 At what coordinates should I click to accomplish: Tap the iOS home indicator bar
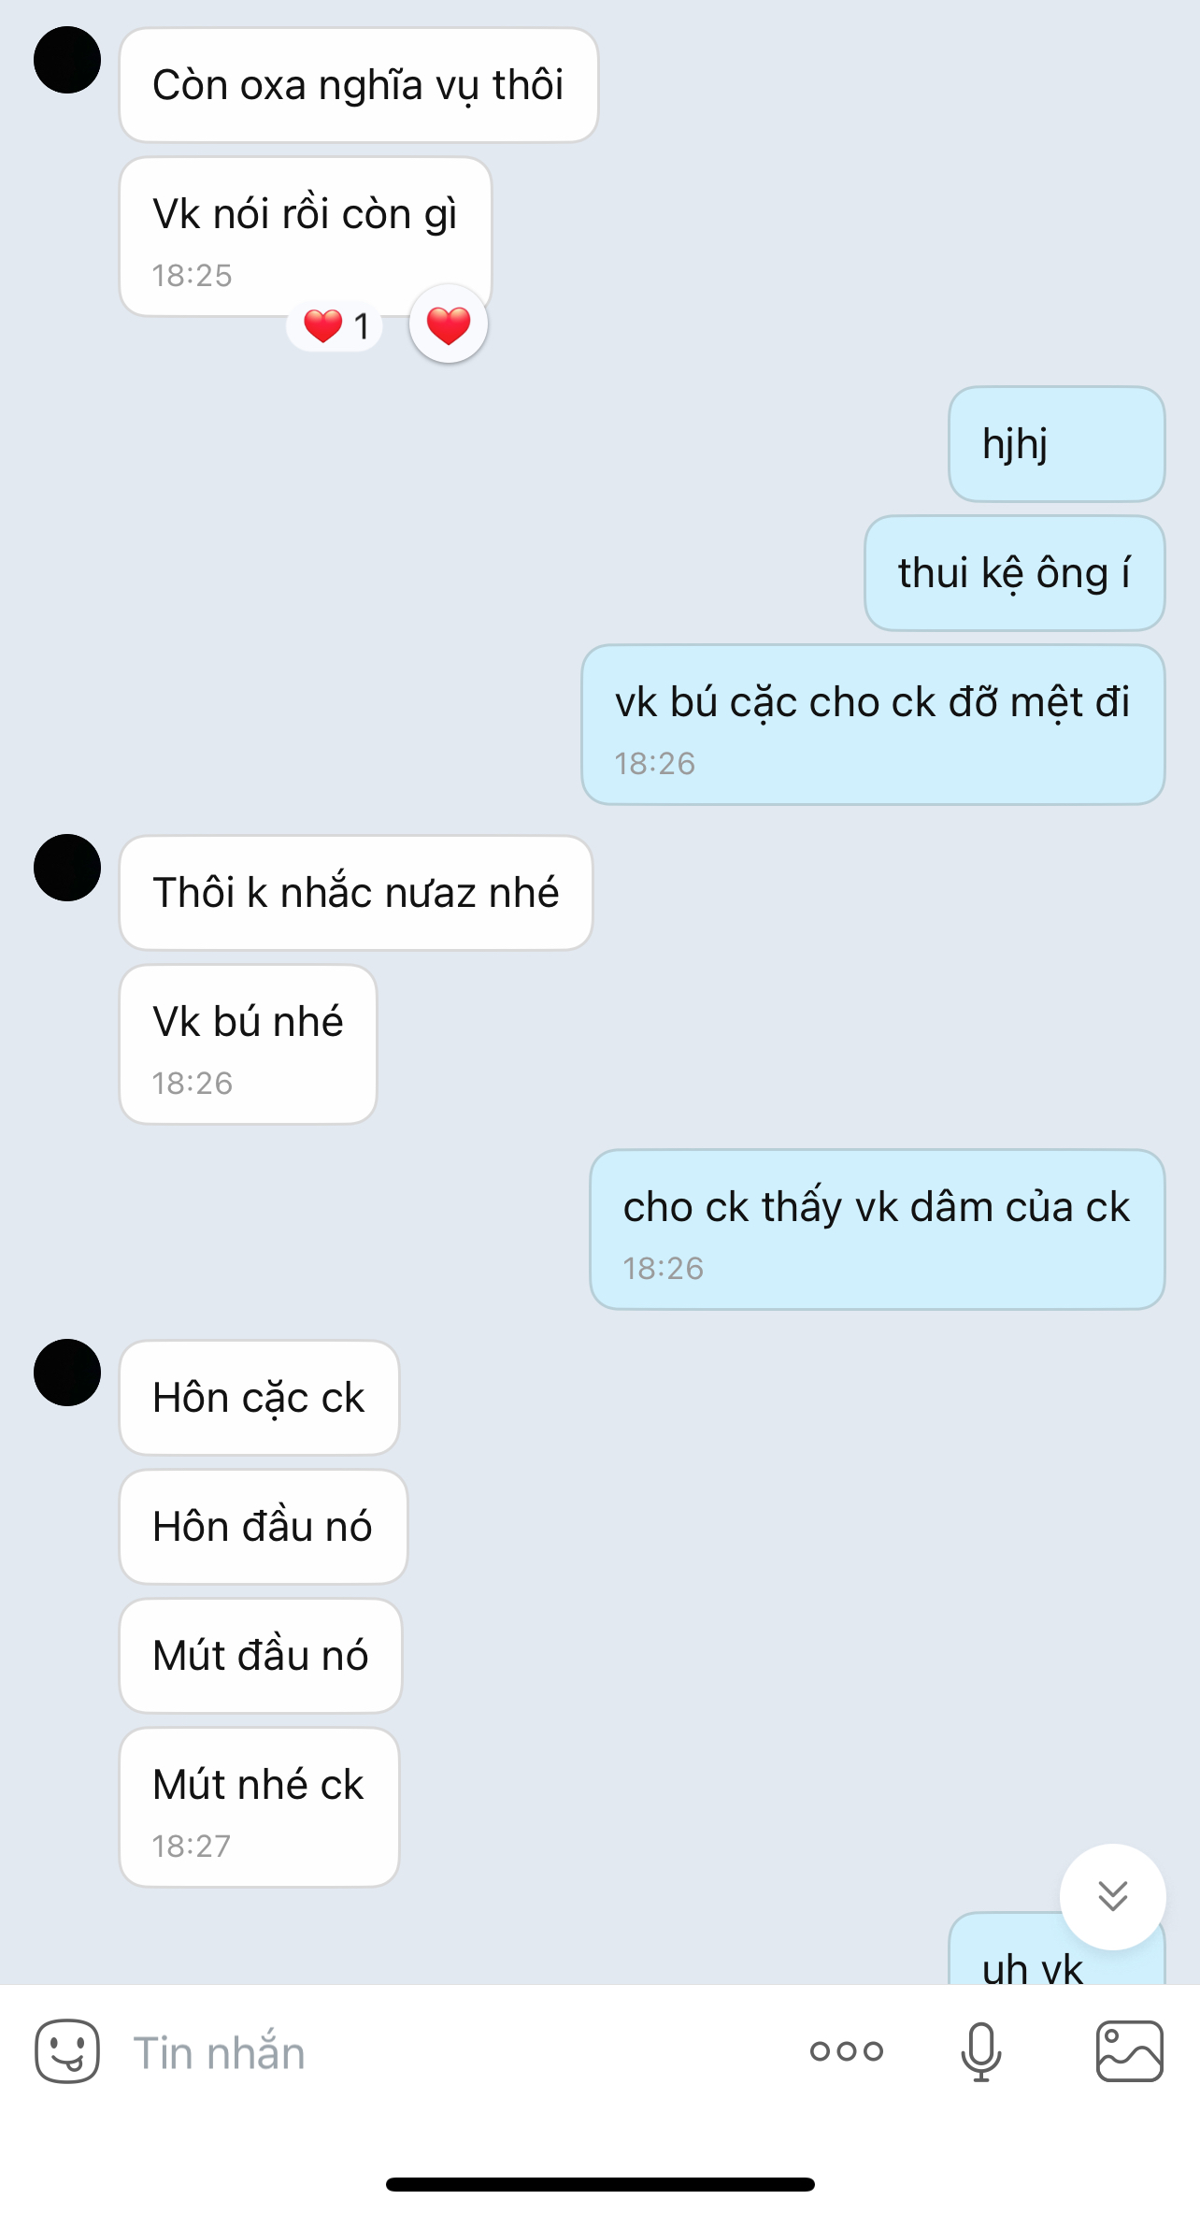pyautogui.click(x=600, y=2185)
